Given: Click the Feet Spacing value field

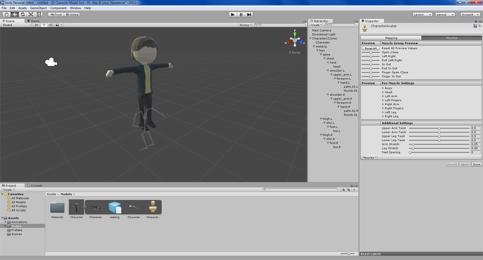Looking at the screenshot, I should (475, 152).
